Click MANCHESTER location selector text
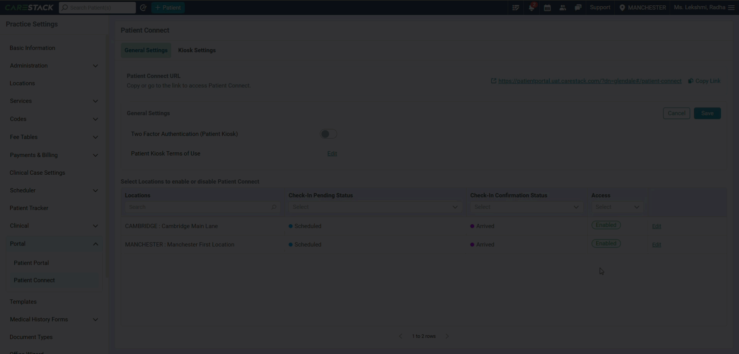This screenshot has width=739, height=354. point(647,8)
